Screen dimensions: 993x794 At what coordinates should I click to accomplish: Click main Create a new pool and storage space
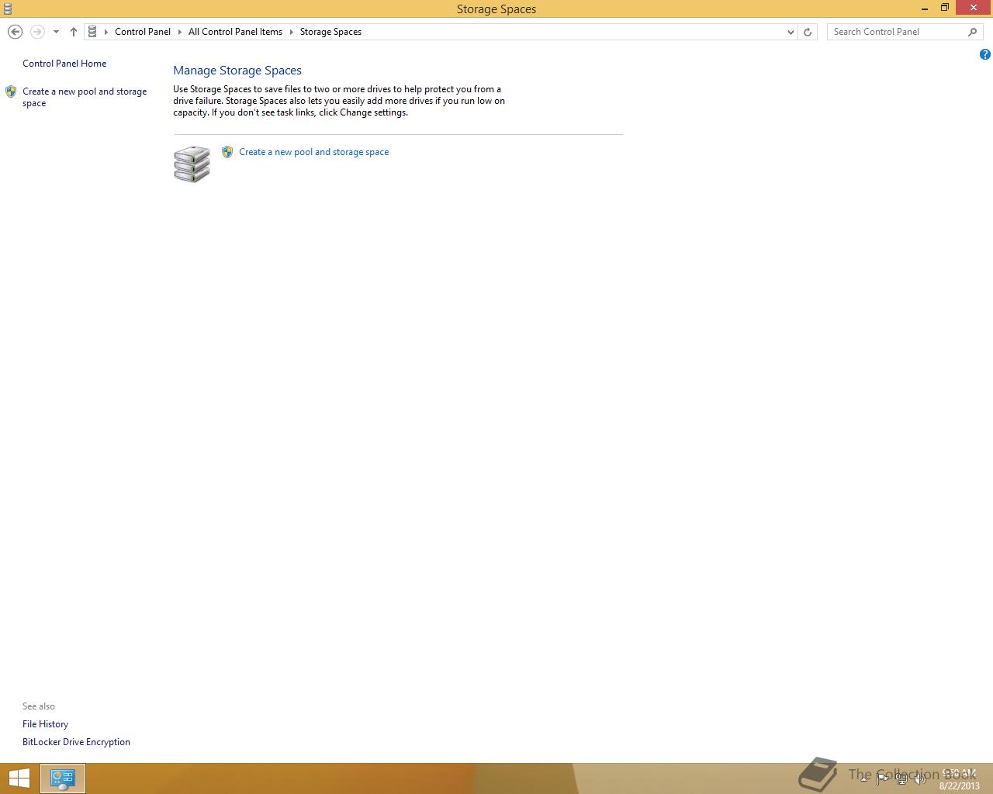coord(314,152)
